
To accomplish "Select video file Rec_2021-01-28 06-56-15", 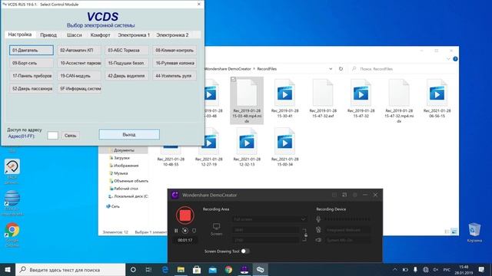I will (437, 99).
